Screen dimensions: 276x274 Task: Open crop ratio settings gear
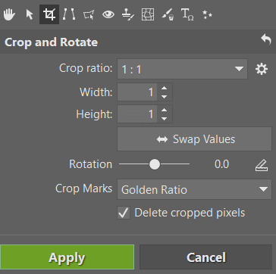coord(262,69)
